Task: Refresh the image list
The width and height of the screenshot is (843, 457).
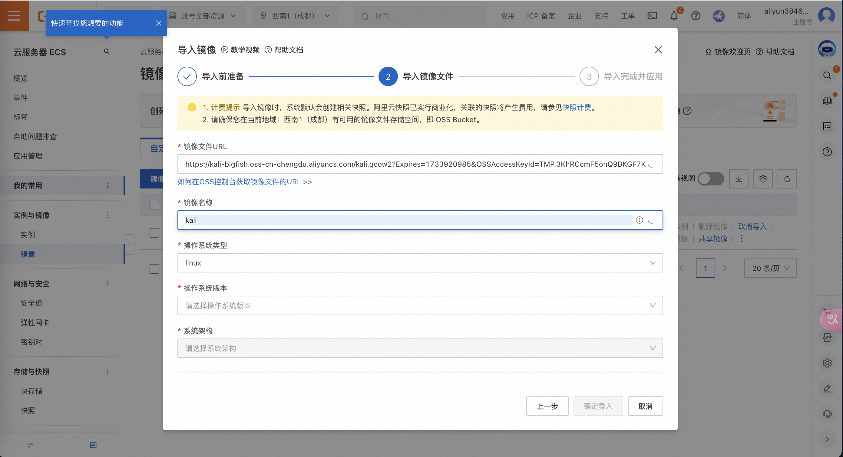Action: coord(787,179)
